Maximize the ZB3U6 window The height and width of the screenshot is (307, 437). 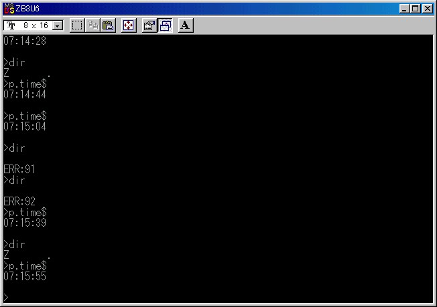coord(415,9)
